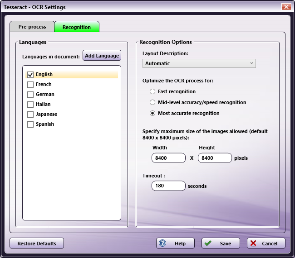Image resolution: width=295 pixels, height=258 pixels.
Task: Focus the Timeout seconds field
Action: tap(168, 186)
